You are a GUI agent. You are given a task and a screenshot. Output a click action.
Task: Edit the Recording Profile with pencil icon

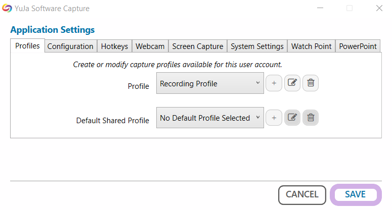click(x=292, y=83)
